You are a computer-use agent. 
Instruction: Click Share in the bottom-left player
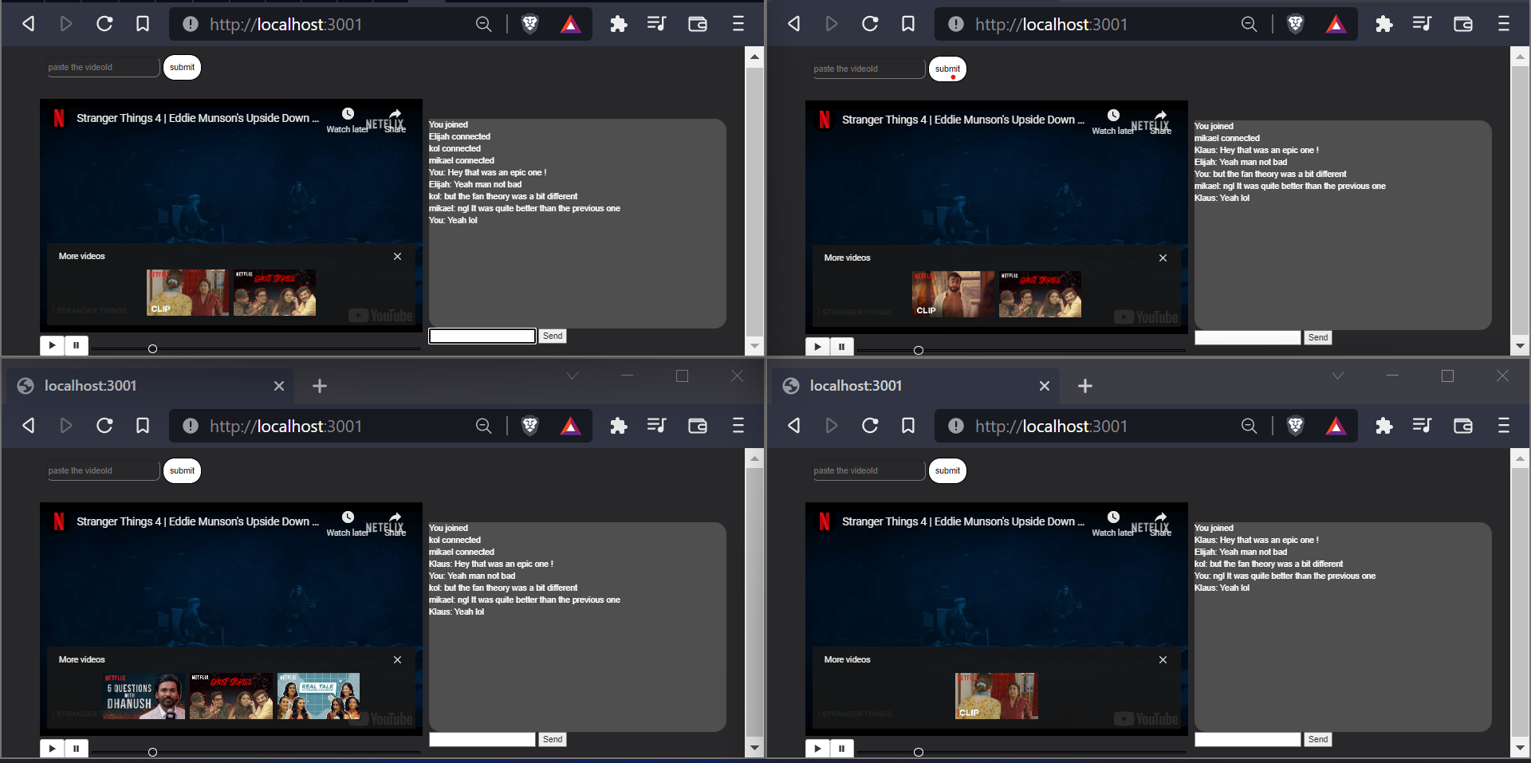click(396, 523)
